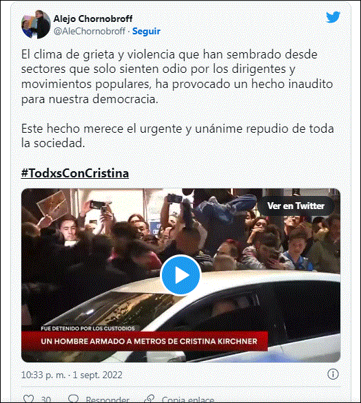
Task: Click the like count 30
Action: pos(46,400)
